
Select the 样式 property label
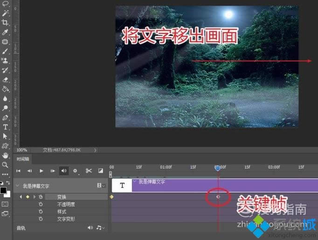pyautogui.click(x=62, y=212)
